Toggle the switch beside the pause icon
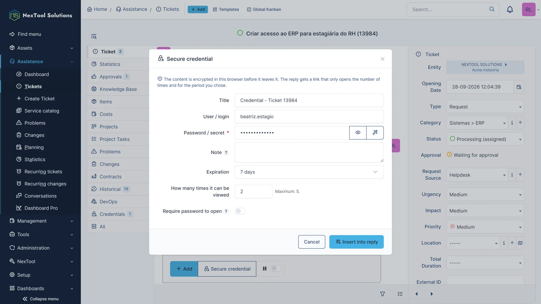Image resolution: width=541 pixels, height=304 pixels. [x=276, y=269]
